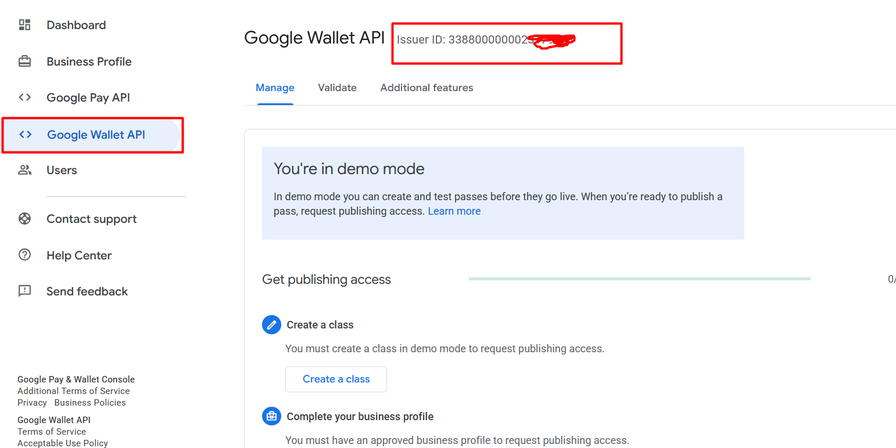This screenshot has height=448, width=896.
Task: Open the Business Policies link
Action: click(90, 403)
